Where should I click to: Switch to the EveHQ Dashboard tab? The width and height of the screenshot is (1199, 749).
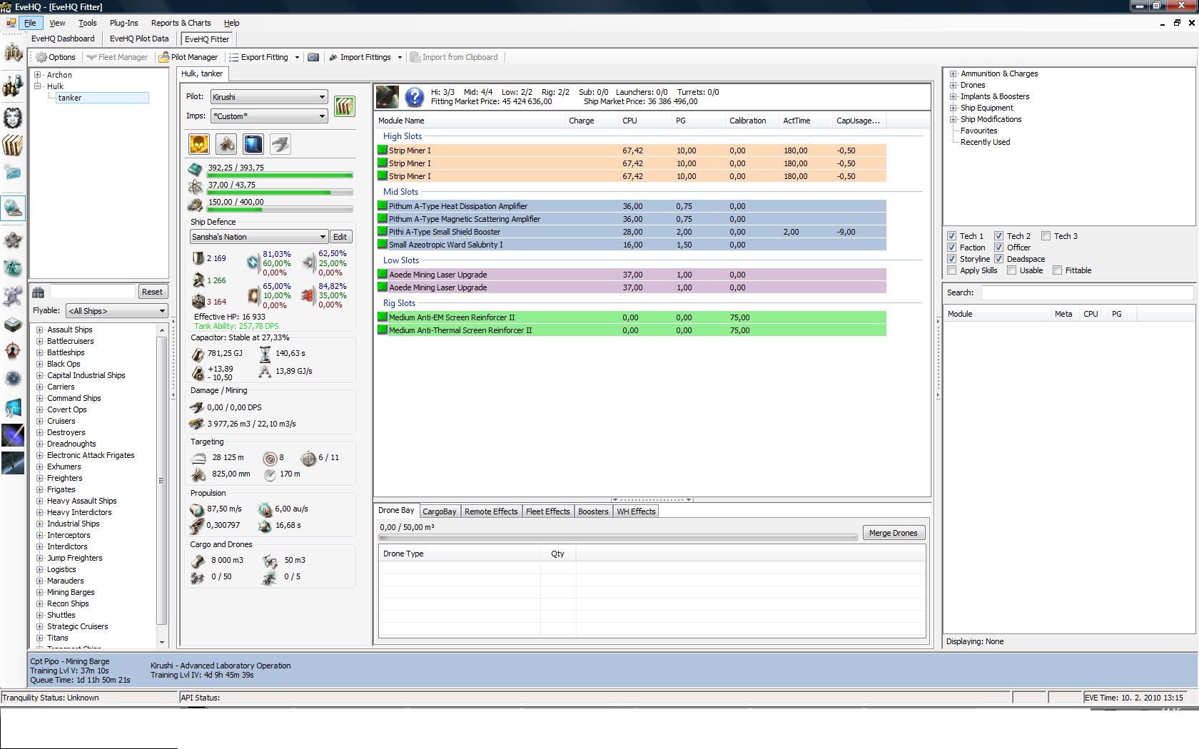[63, 39]
